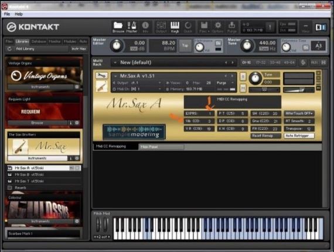Click the library refresh icon

pyautogui.click(x=9, y=49)
